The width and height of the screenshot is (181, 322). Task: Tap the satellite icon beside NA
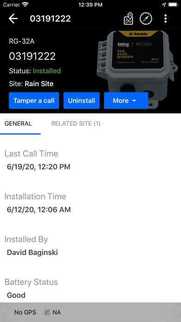(47, 312)
